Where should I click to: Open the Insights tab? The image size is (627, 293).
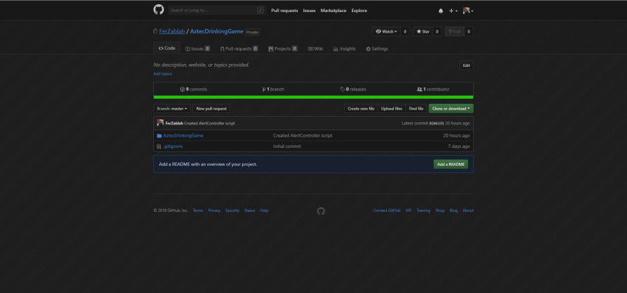pyautogui.click(x=344, y=48)
